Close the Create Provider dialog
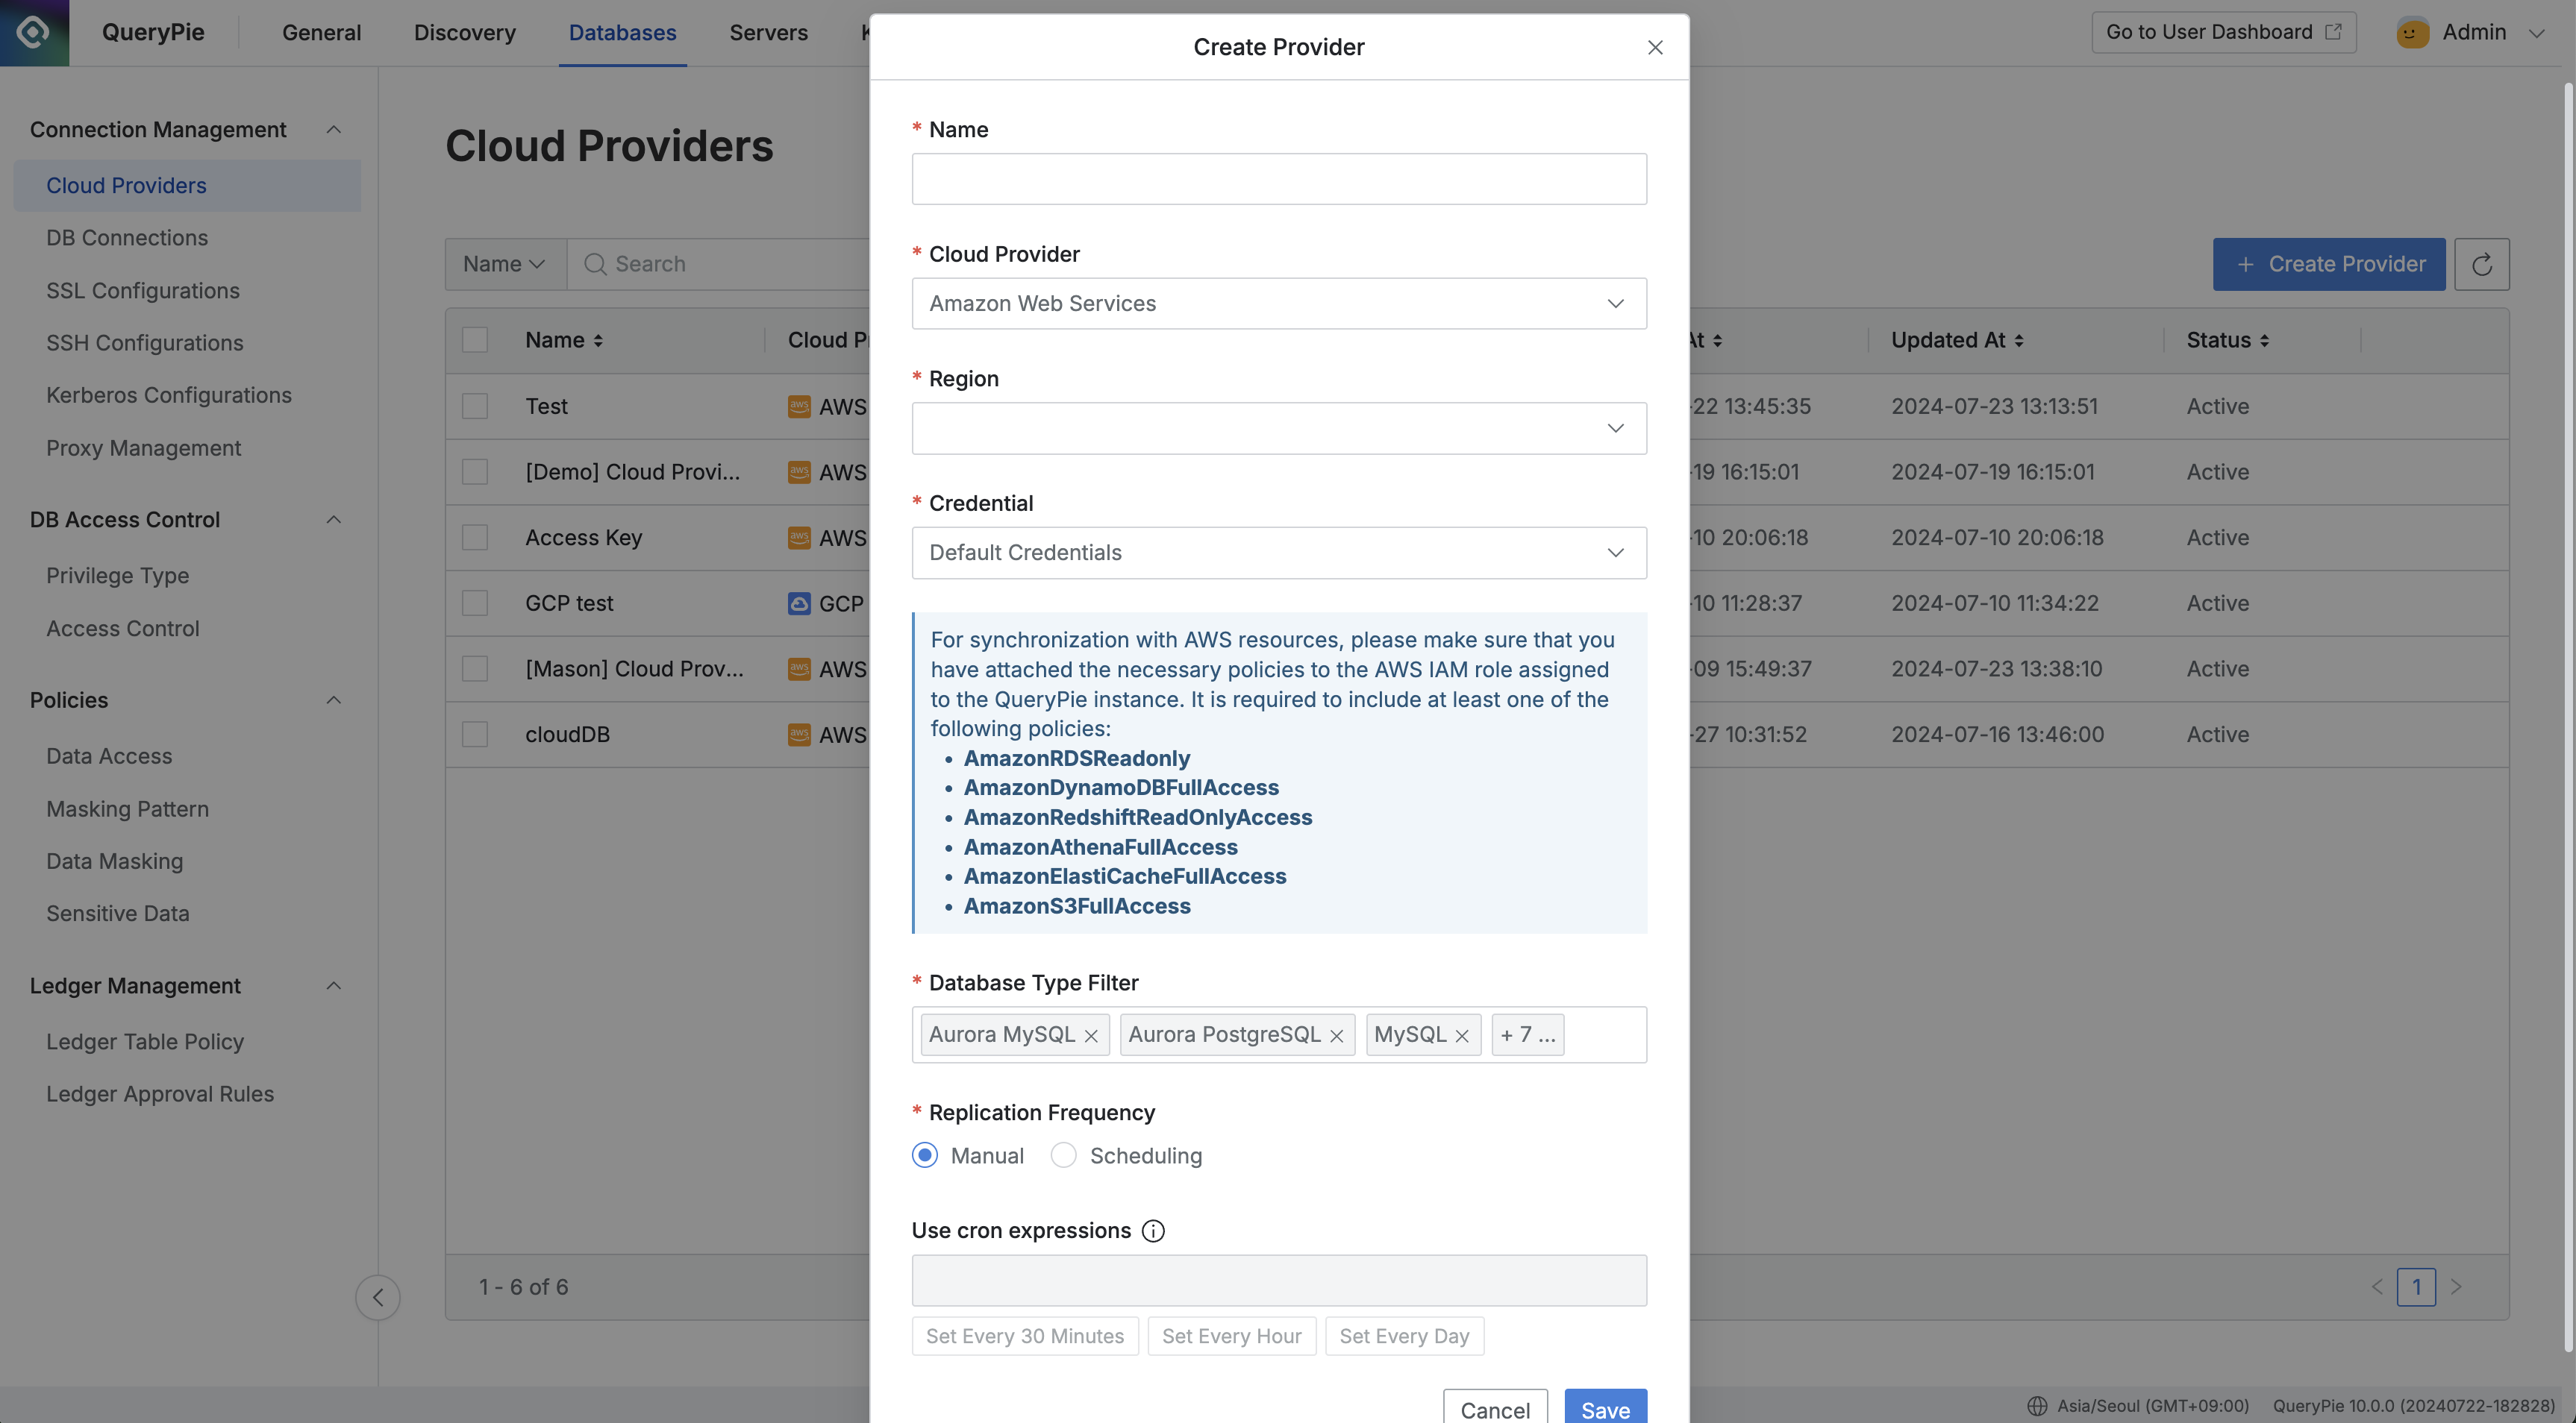 (x=1655, y=47)
